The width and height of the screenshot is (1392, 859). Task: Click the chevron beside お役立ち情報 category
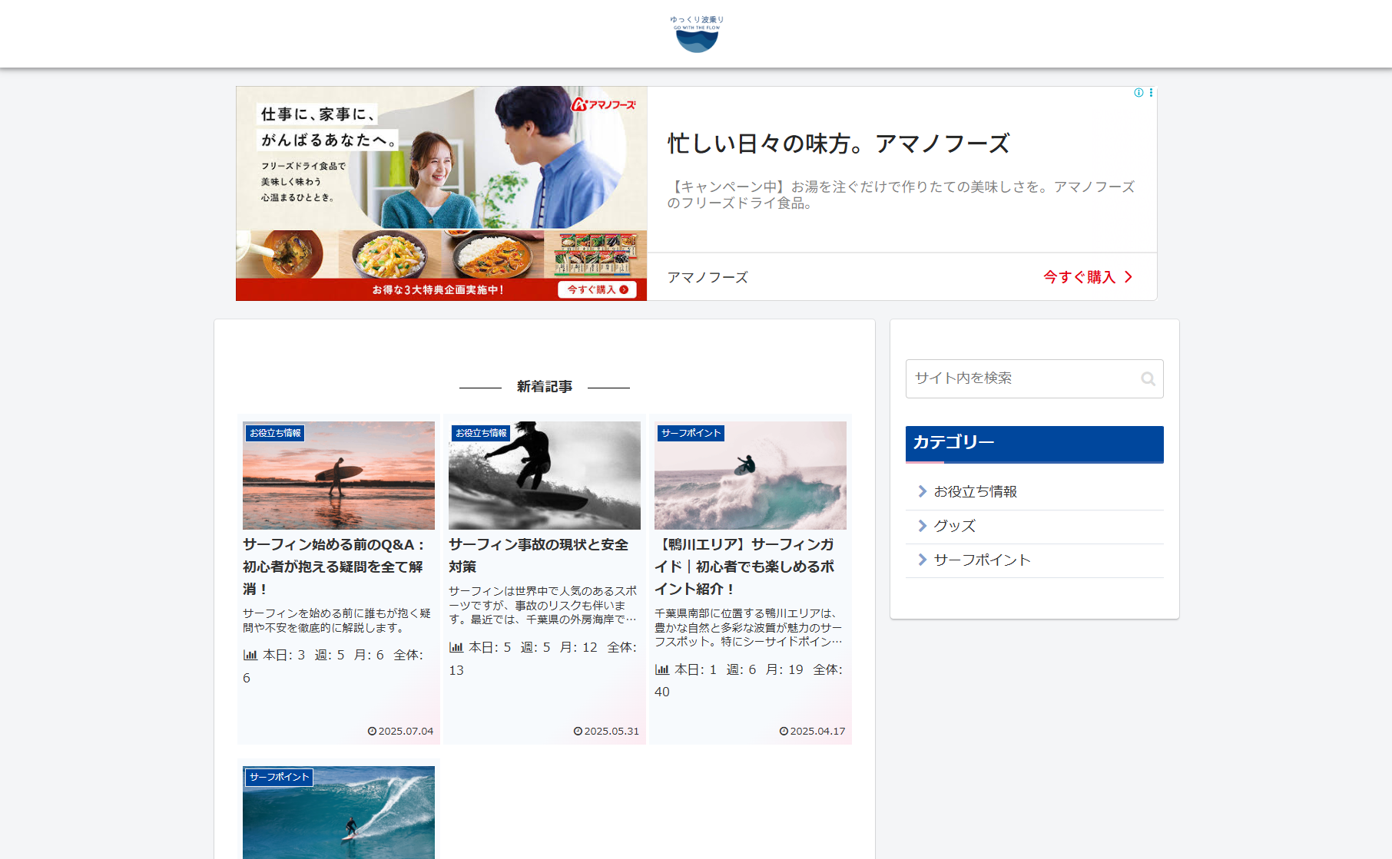point(923,491)
